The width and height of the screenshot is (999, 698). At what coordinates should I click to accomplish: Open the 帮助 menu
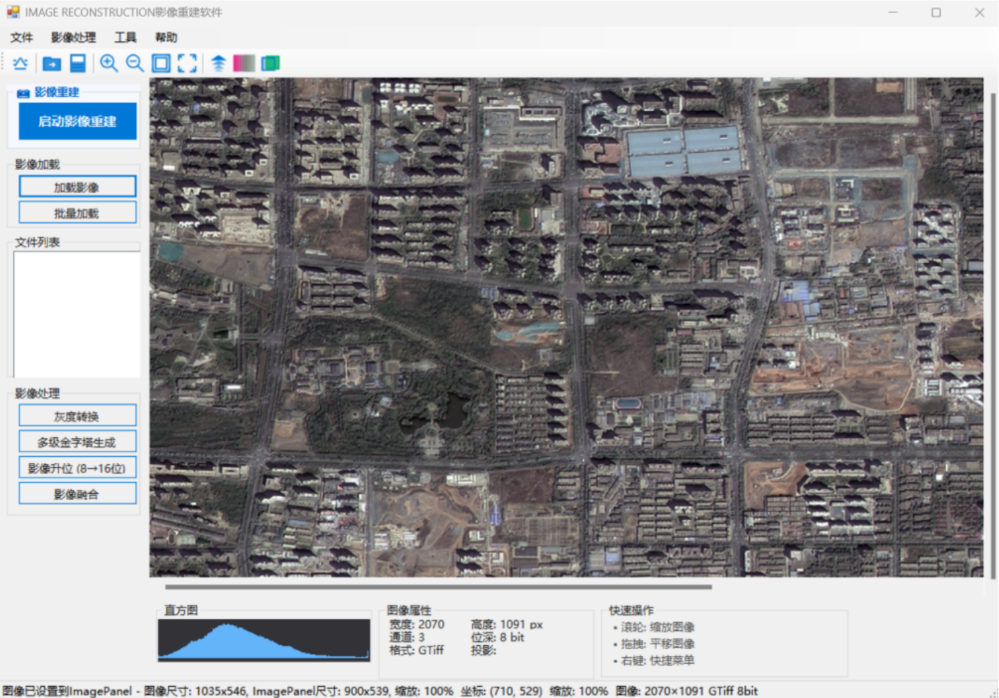point(166,38)
